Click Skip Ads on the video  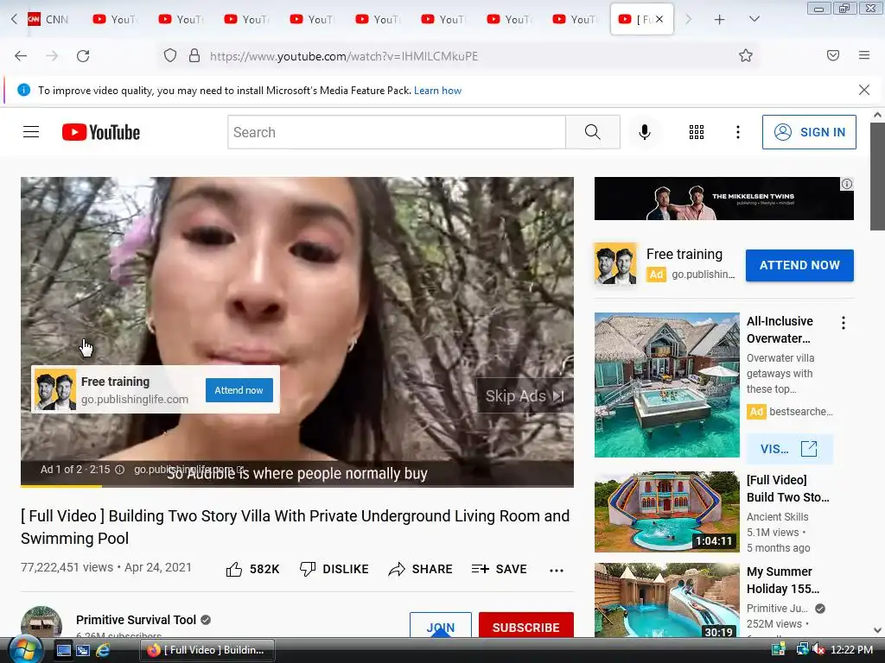(525, 395)
